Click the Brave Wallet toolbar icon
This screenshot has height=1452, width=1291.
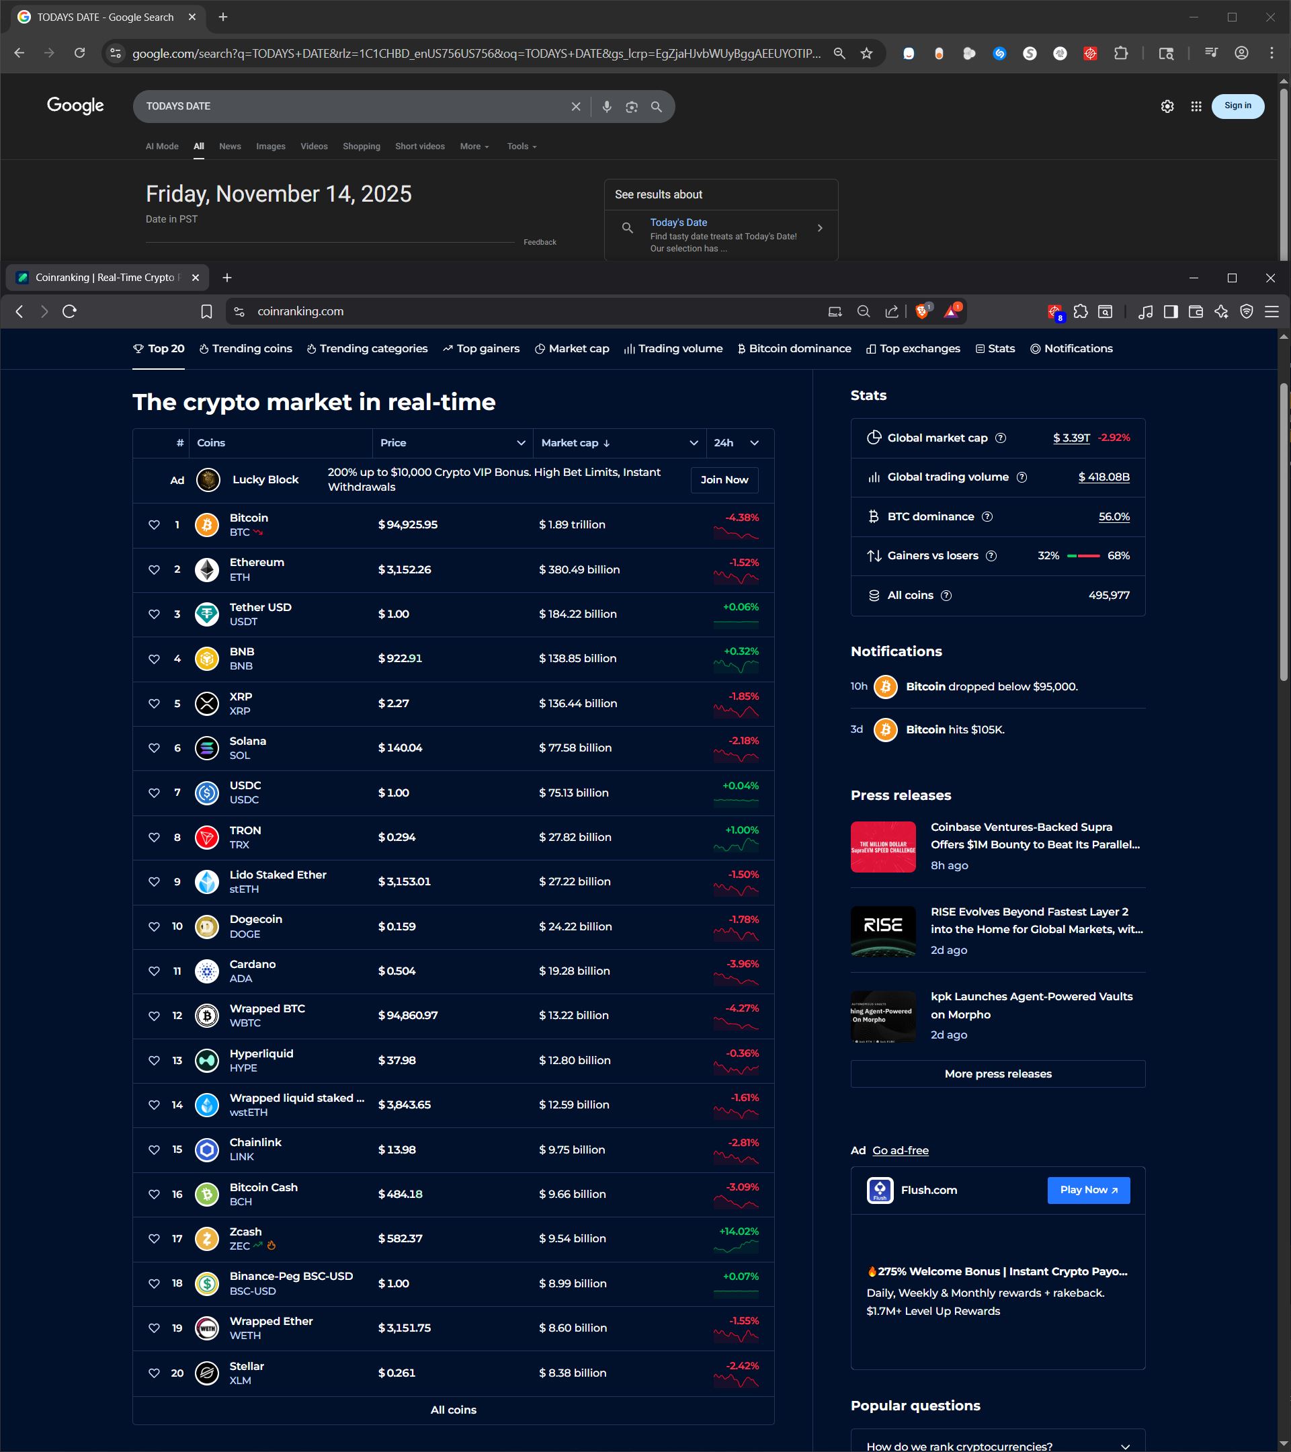click(1196, 311)
